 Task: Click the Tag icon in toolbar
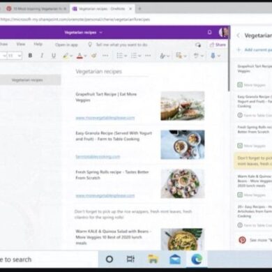tap(179, 56)
